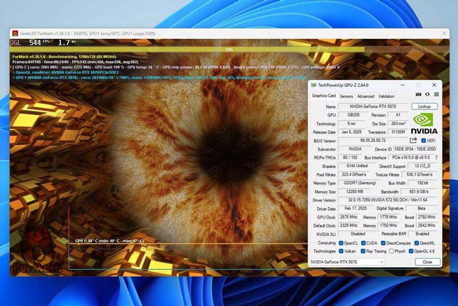Switch to the Graphics Card tab
Image resolution: width=458 pixels, height=306 pixels.
[x=323, y=96]
